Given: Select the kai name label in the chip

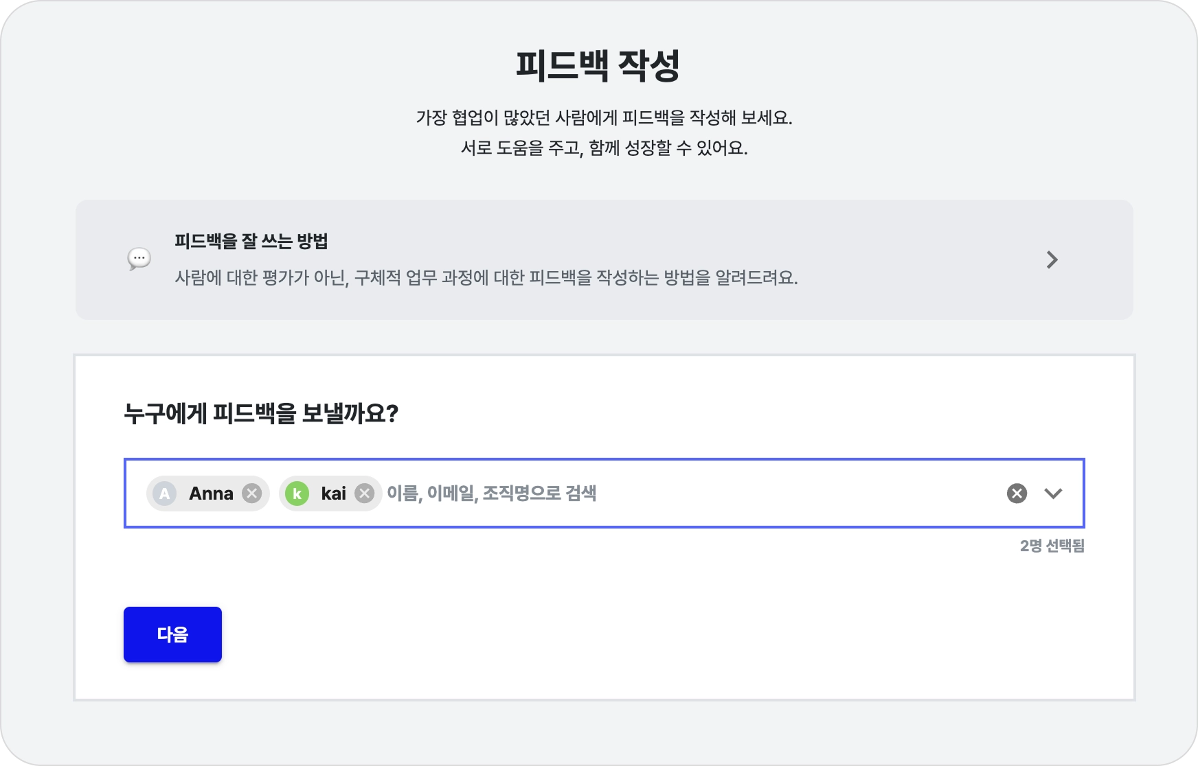Looking at the screenshot, I should (x=333, y=494).
